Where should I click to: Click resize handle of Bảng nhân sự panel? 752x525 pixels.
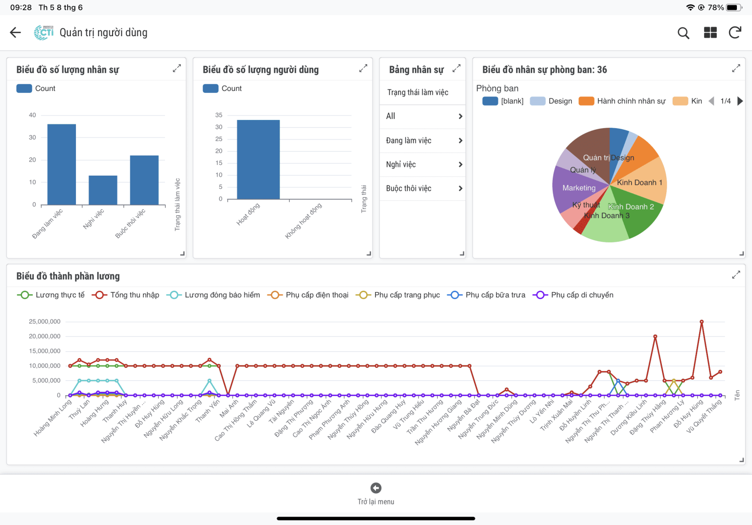click(462, 253)
